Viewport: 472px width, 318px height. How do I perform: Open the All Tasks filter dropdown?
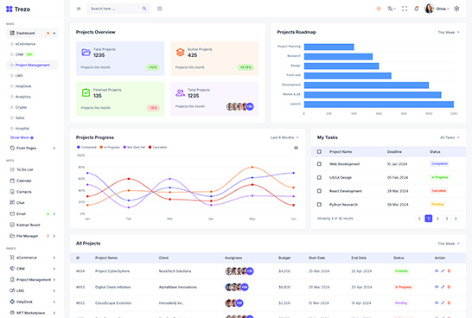(450, 137)
